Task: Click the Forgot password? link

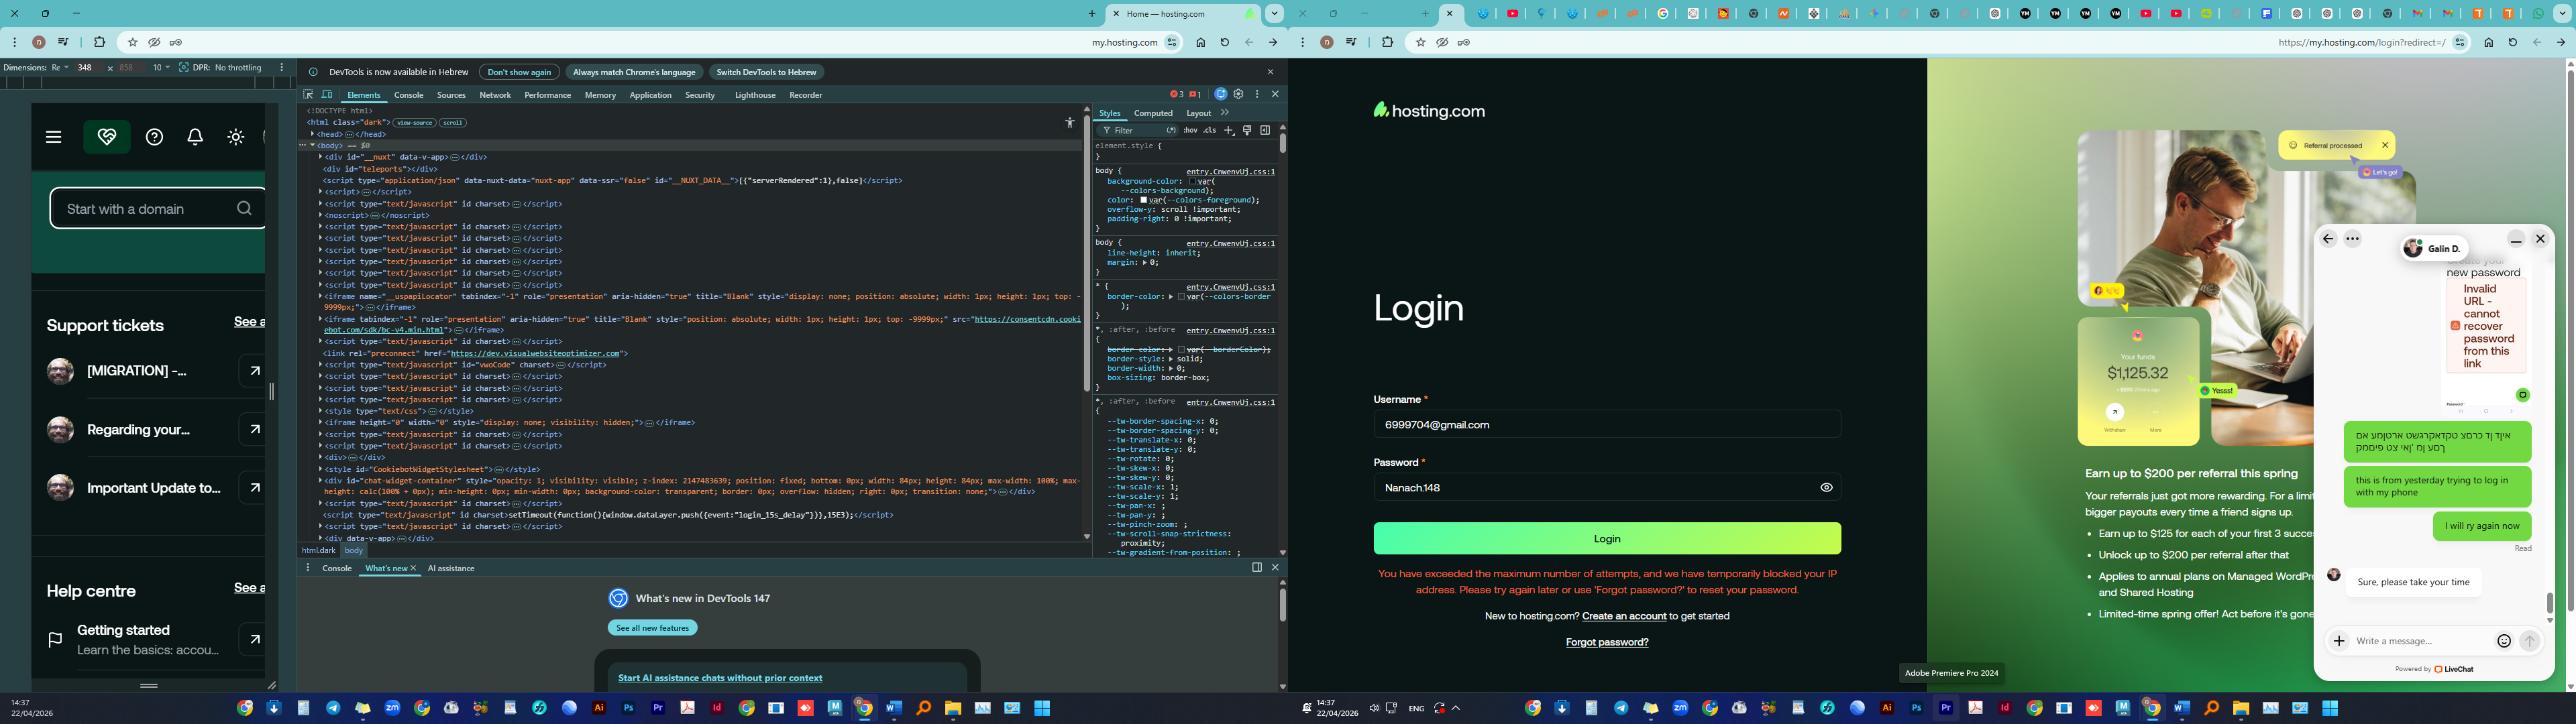Action: tap(1606, 642)
